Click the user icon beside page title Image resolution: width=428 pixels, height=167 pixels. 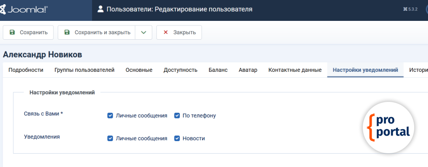tap(100, 9)
